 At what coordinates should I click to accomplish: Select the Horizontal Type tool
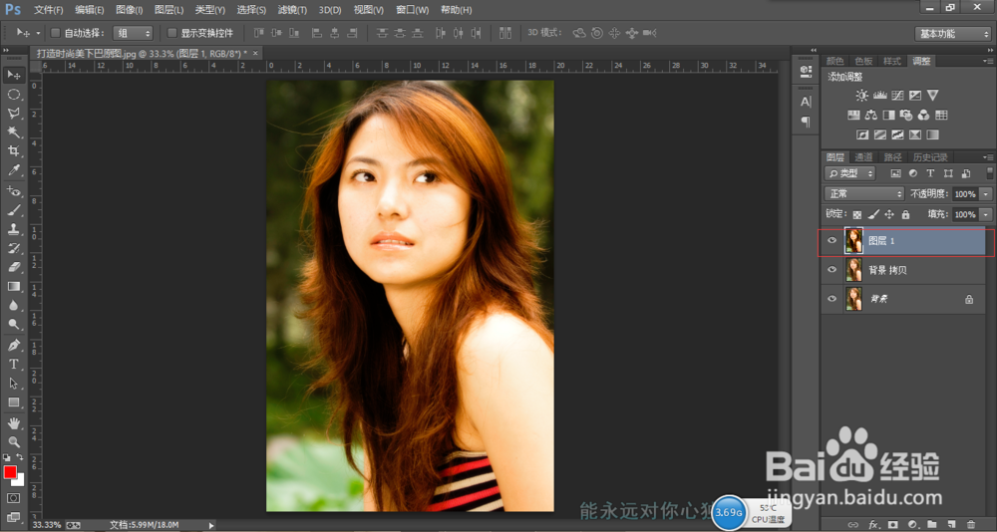pos(13,365)
